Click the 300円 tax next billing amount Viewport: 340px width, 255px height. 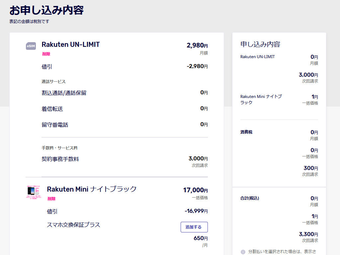[311, 168]
